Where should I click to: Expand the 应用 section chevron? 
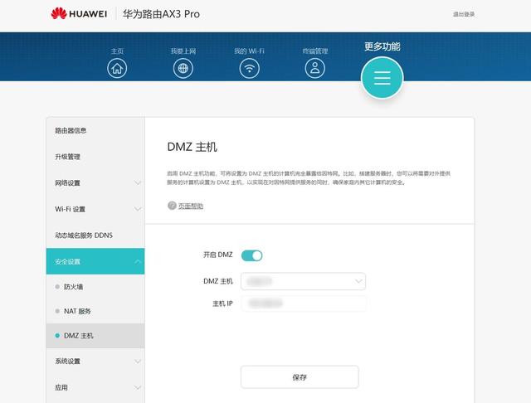(137, 387)
